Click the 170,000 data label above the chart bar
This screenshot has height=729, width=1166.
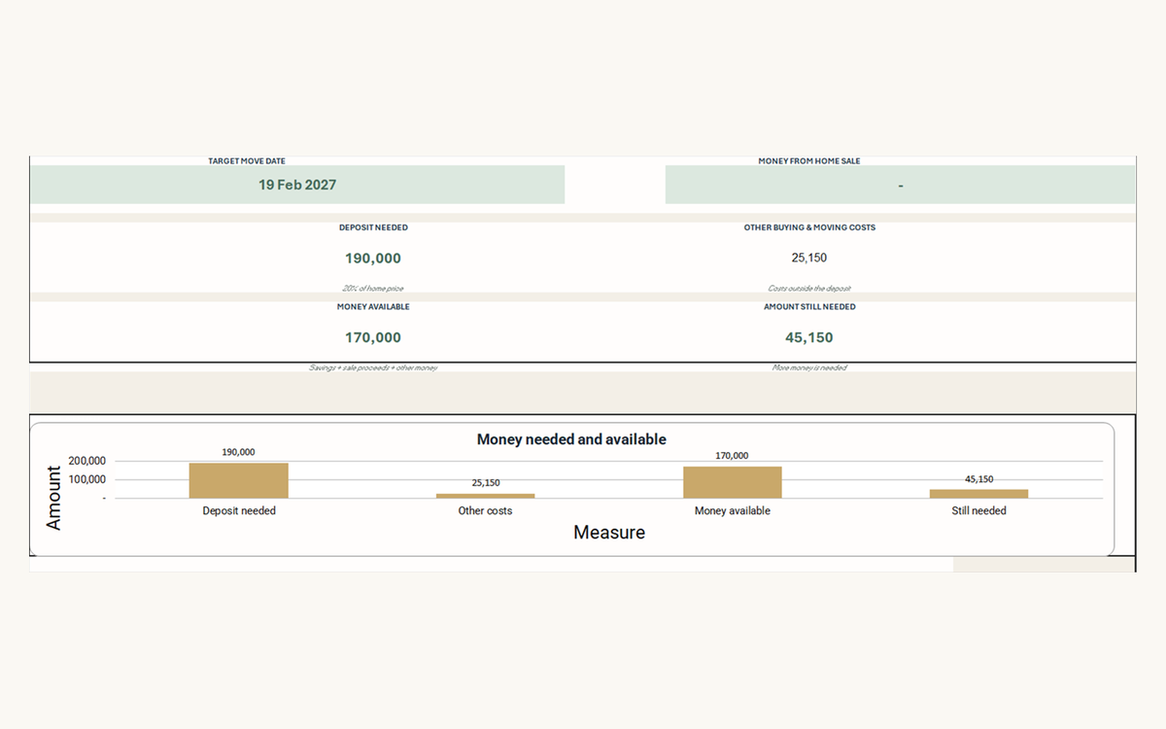[732, 456]
